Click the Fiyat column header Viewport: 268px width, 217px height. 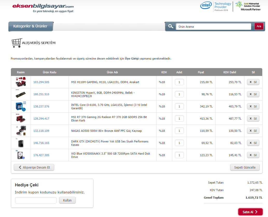point(201,72)
